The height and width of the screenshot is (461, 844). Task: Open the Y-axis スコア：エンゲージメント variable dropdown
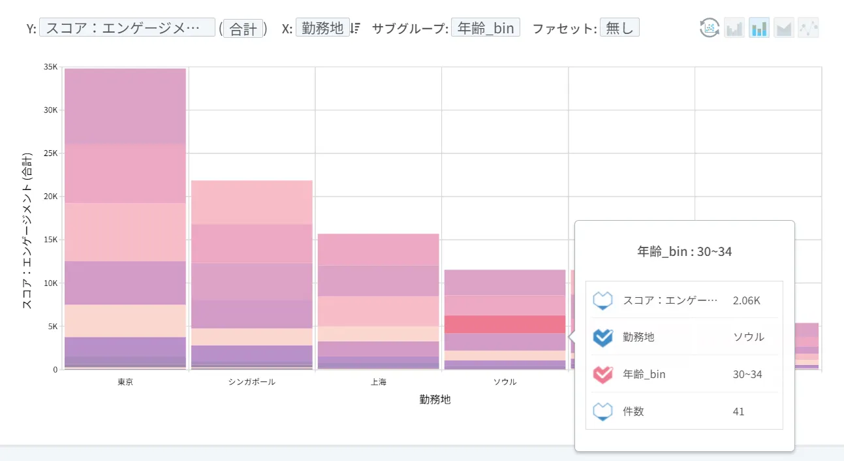coord(127,28)
